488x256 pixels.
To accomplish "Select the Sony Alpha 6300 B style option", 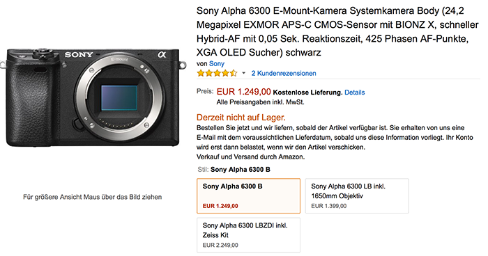I will (x=249, y=195).
